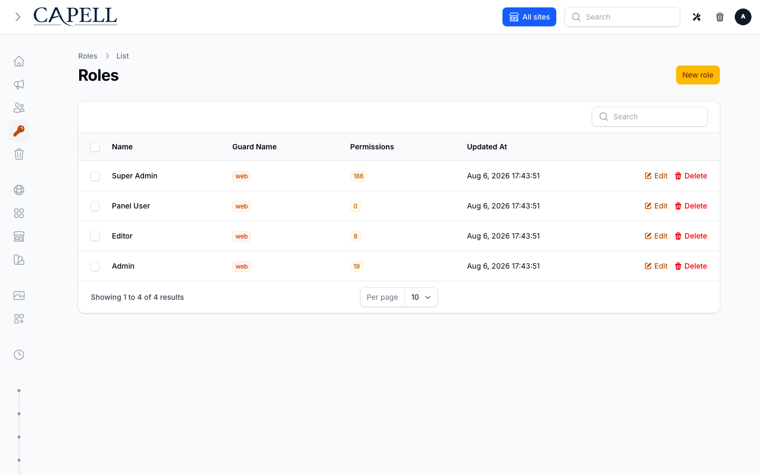Image resolution: width=760 pixels, height=475 pixels.
Task: Click the New role button
Action: click(x=698, y=75)
